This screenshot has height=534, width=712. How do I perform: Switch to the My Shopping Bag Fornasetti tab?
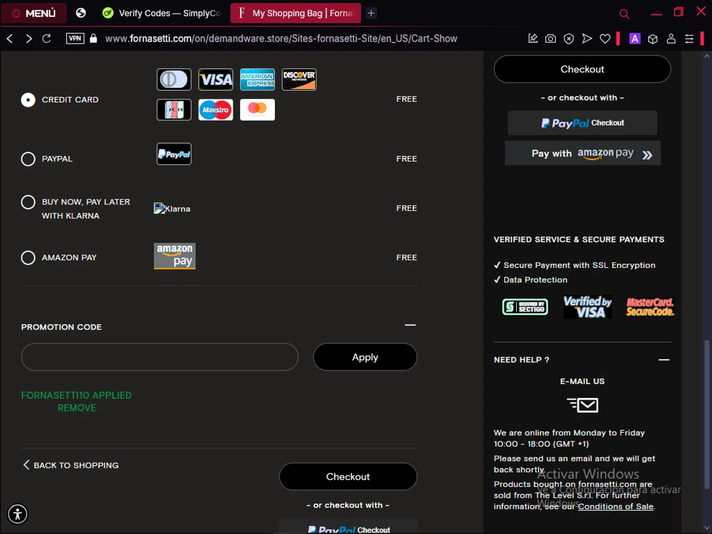click(295, 13)
